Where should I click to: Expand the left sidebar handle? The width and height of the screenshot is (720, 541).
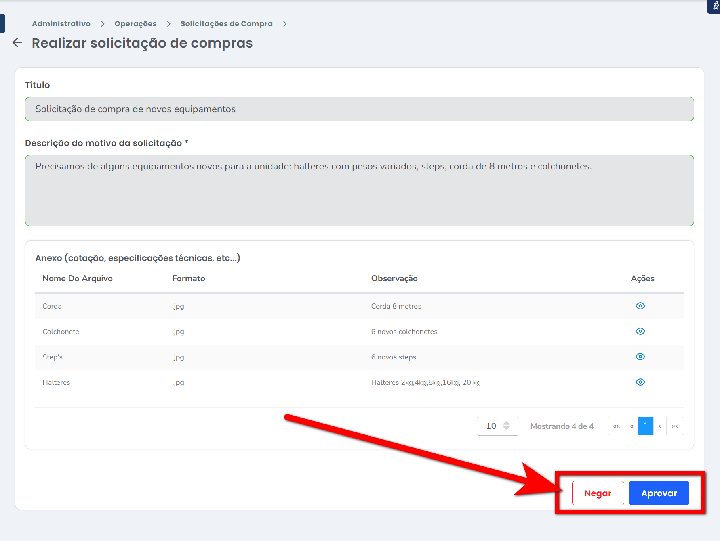(2, 23)
